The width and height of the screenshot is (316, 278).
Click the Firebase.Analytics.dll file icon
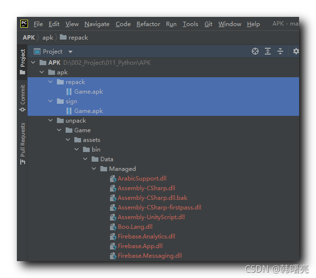click(x=113, y=236)
